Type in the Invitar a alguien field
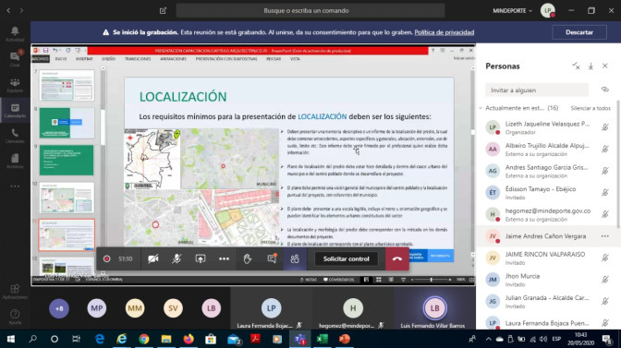The width and height of the screenshot is (621, 348). coord(537,90)
